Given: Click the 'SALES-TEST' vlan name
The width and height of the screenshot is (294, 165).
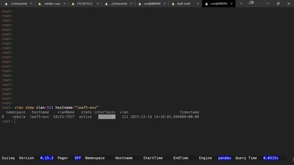Looking at the screenshot, I should tap(64, 117).
